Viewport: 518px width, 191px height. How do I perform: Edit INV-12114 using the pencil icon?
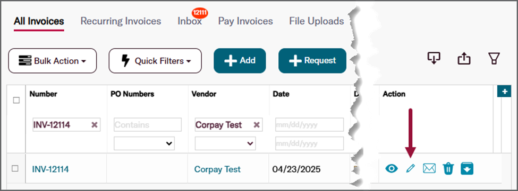(410, 169)
